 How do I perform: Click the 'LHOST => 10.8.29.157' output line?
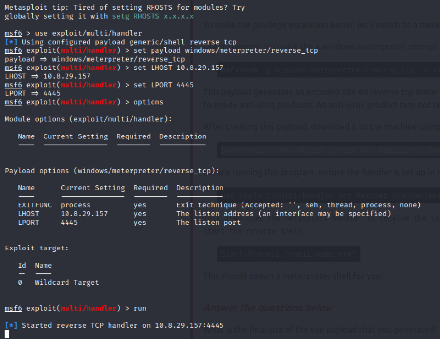point(48,76)
